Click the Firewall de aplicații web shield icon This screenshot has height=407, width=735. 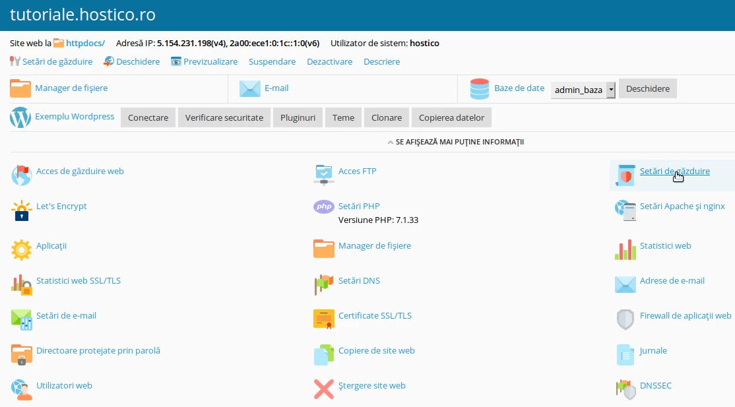coord(625,319)
